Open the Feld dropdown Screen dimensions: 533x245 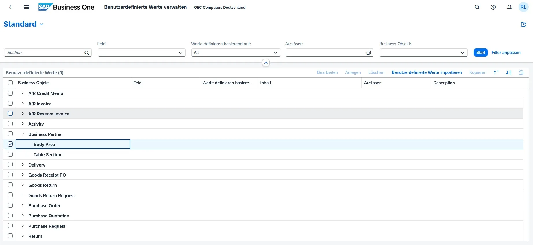click(x=142, y=53)
